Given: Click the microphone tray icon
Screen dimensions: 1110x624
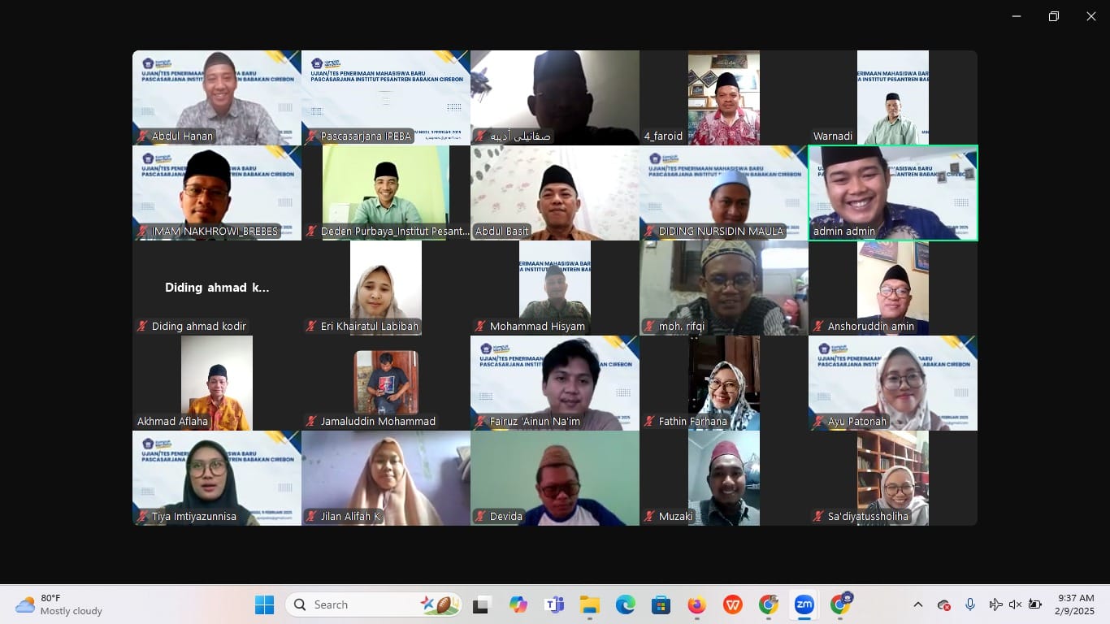Looking at the screenshot, I should point(969,604).
